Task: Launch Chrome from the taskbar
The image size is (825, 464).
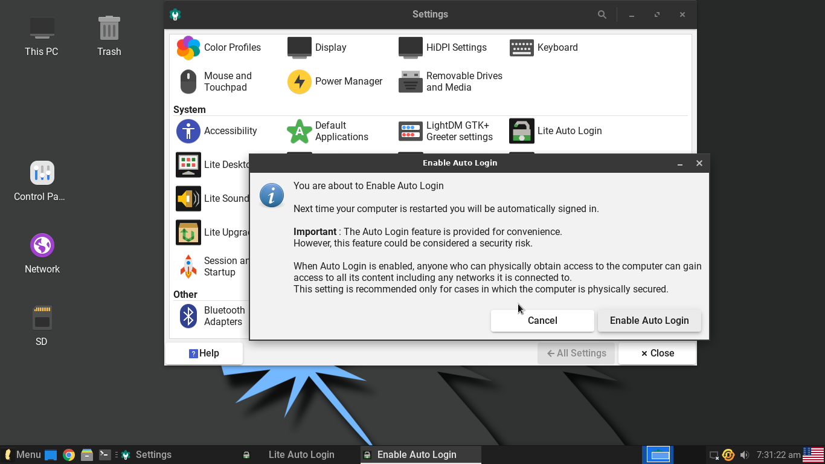Action: 69,455
